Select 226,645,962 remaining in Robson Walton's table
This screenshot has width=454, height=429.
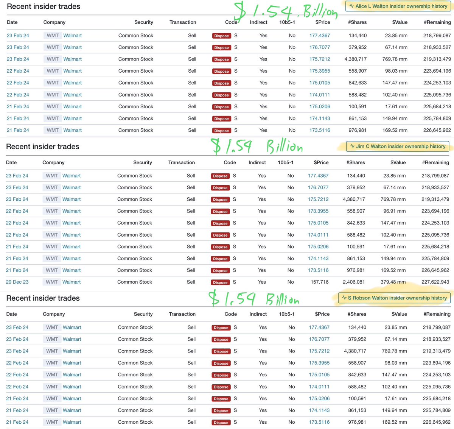437,422
